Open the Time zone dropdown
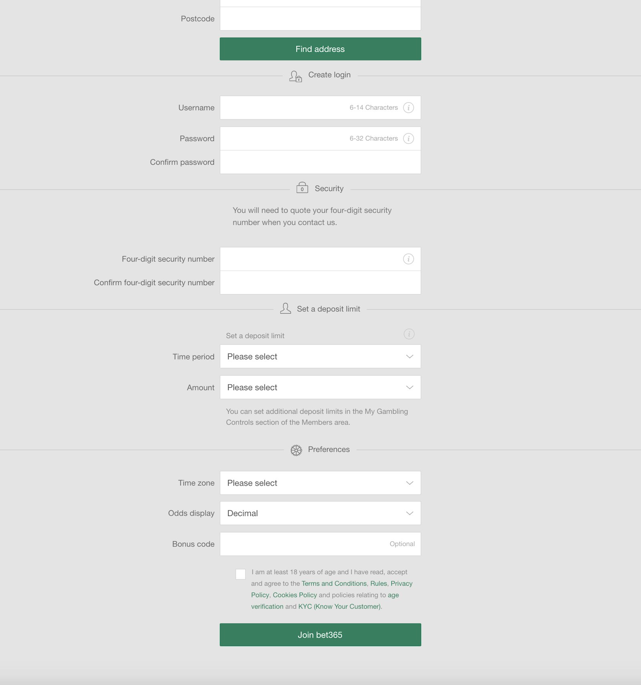 320,483
